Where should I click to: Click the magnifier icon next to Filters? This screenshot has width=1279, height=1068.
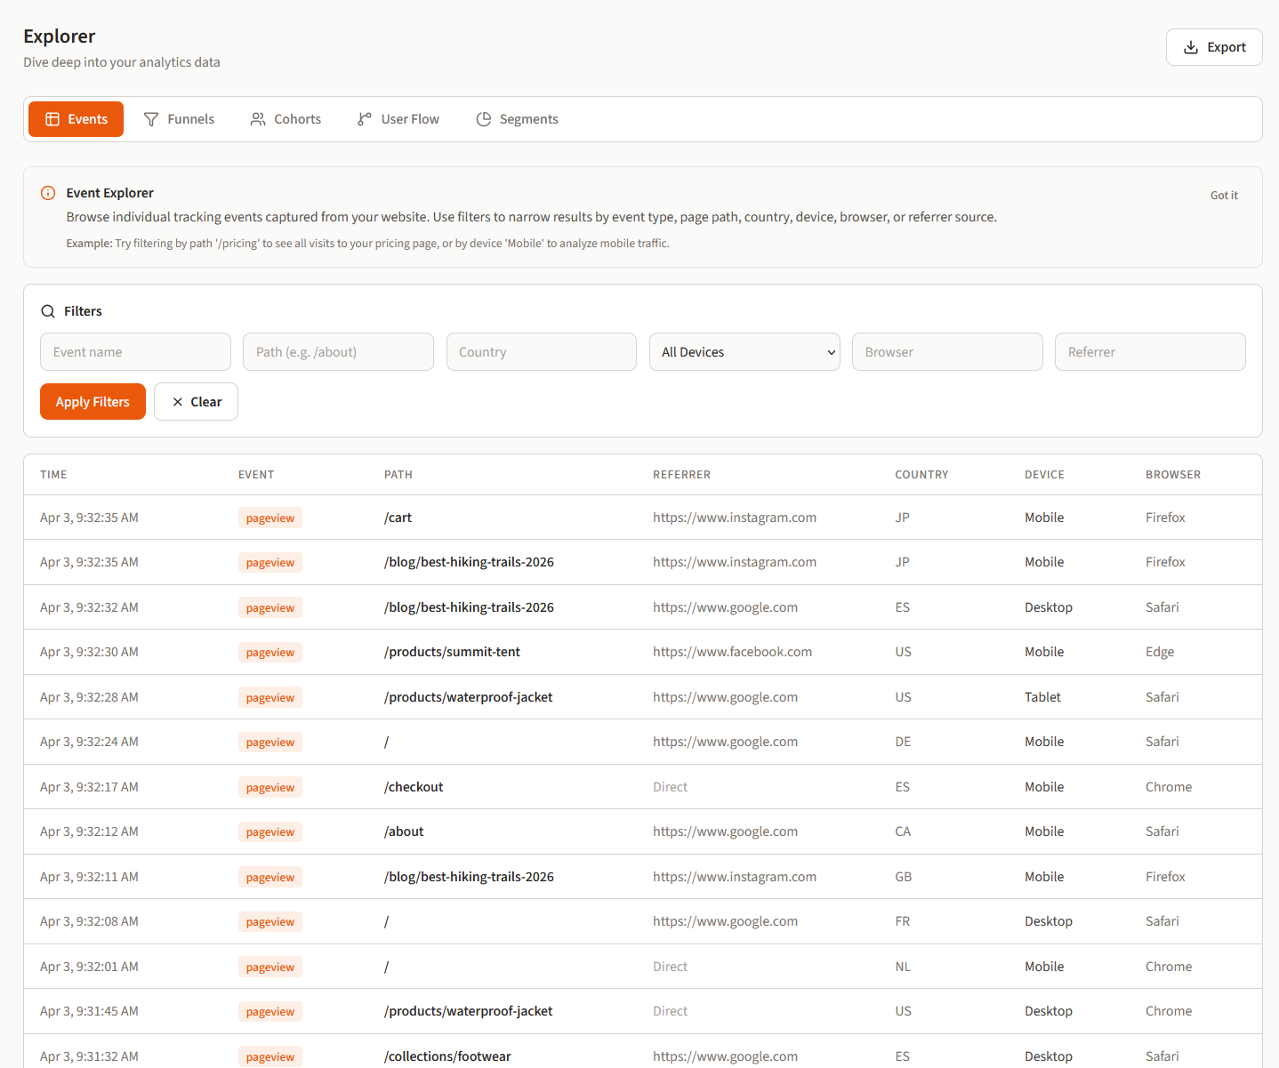click(48, 310)
